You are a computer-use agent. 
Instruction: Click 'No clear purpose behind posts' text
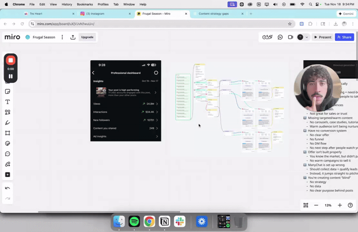point(331,190)
